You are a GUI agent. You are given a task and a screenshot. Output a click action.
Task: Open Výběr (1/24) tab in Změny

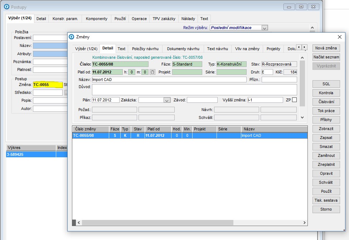click(x=86, y=49)
